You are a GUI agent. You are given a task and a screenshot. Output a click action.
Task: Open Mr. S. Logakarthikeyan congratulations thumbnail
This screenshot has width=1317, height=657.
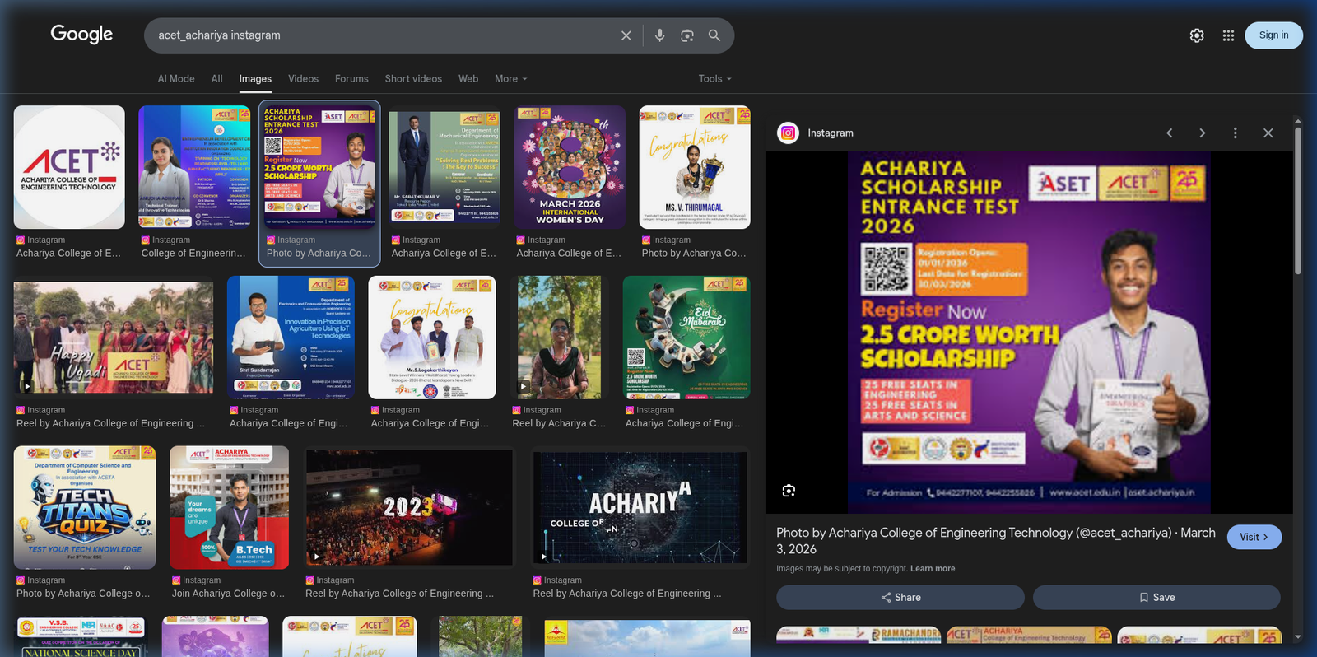pyautogui.click(x=432, y=338)
